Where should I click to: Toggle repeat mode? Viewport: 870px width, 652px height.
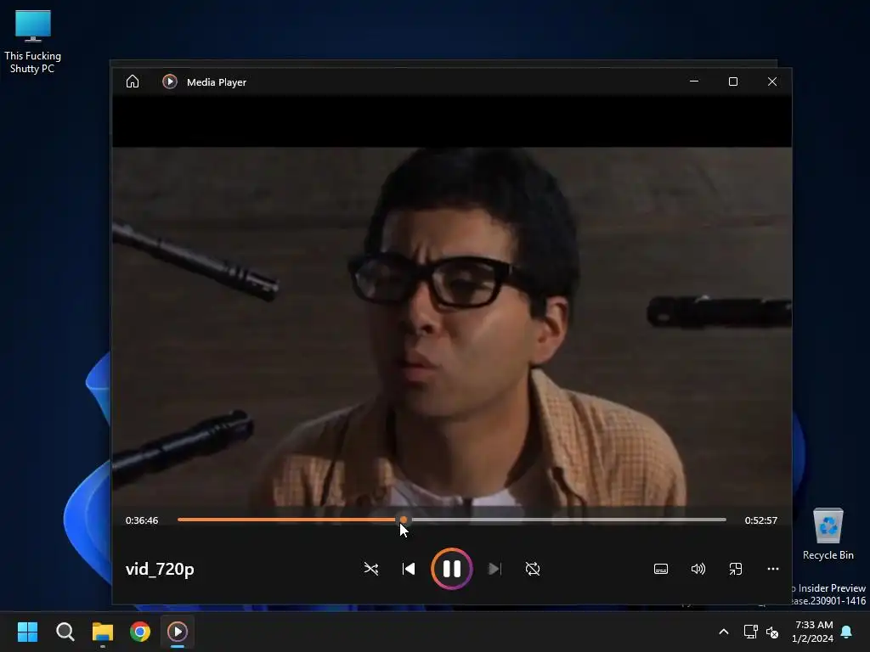tap(533, 569)
